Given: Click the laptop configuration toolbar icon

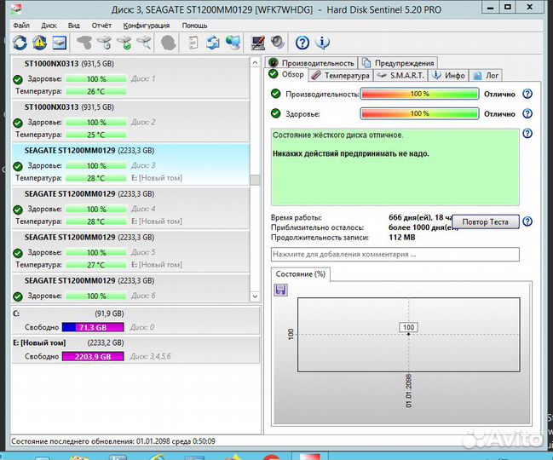Looking at the screenshot, I should 258,43.
